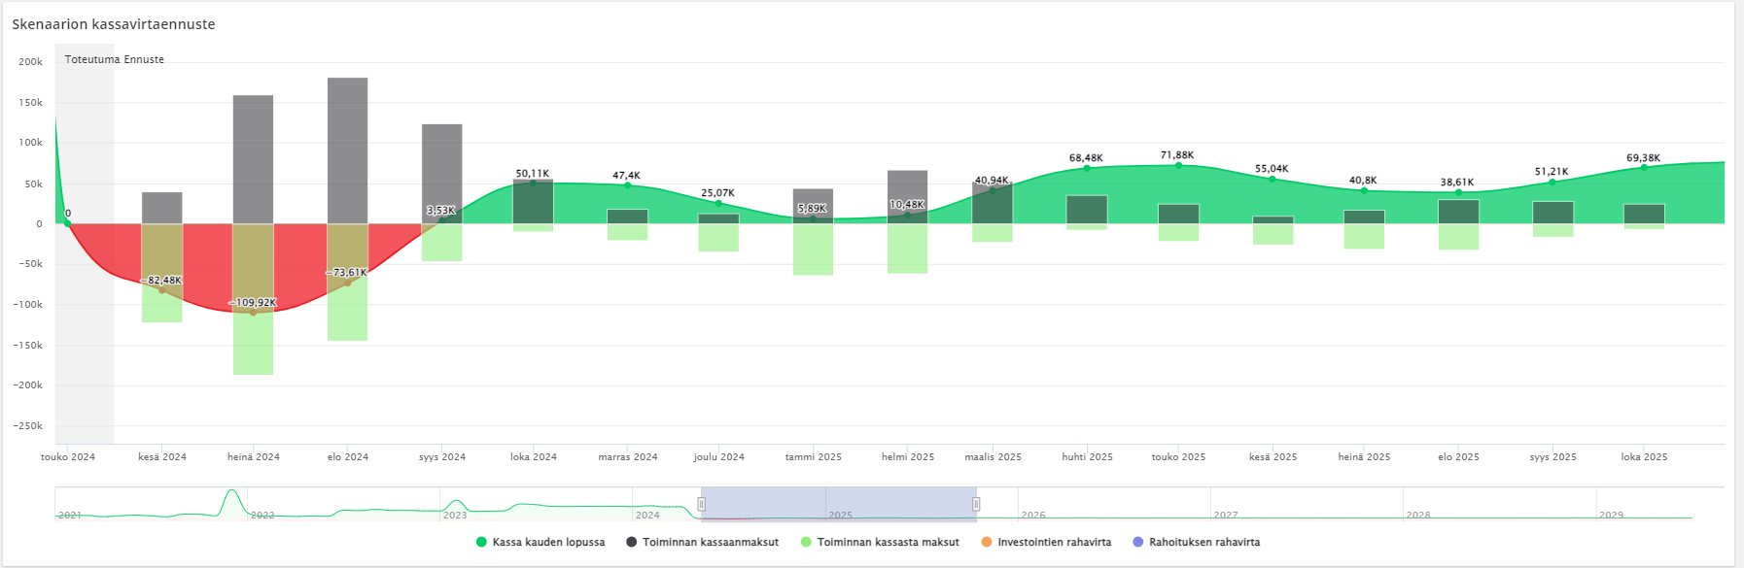Image resolution: width=1744 pixels, height=568 pixels.
Task: Click the left handle of the range navigator
Action: 701,504
